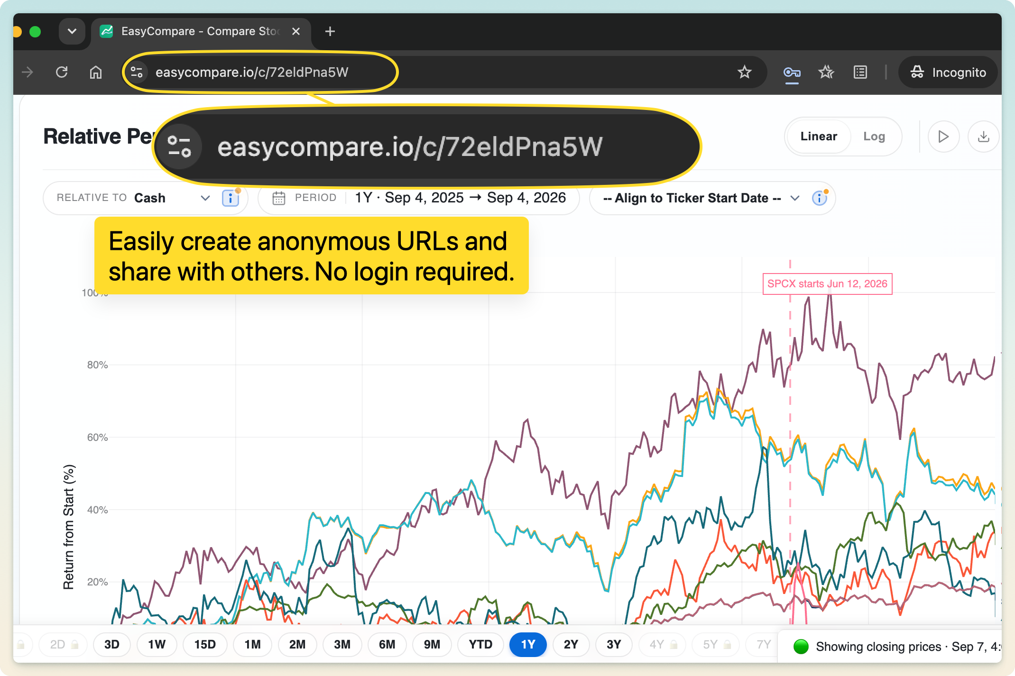Select the 2Y period button
The image size is (1015, 676).
[571, 645]
